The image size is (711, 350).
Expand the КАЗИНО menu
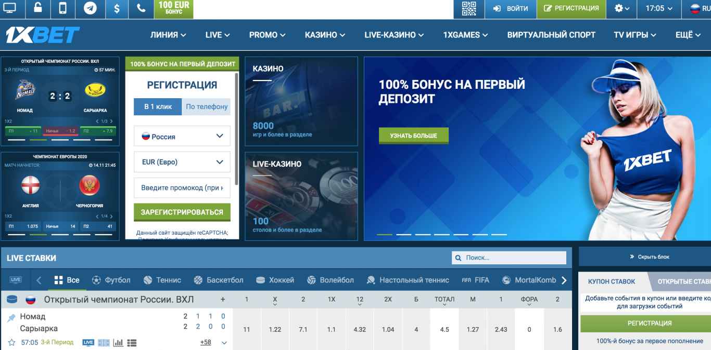[325, 35]
